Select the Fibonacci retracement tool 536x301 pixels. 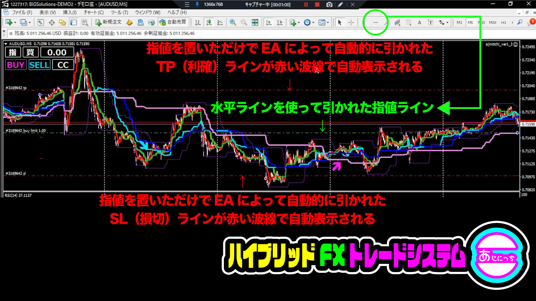(x=408, y=23)
